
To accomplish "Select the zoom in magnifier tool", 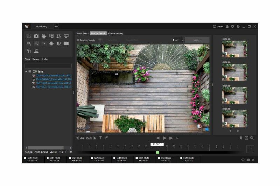I will click(x=29, y=43).
